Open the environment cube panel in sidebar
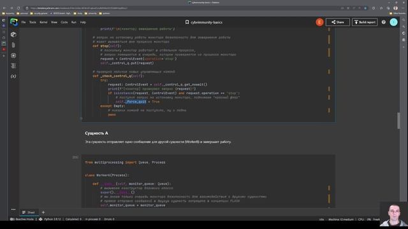Image resolution: width=408 pixels, height=229 pixels. pyautogui.click(x=13, y=34)
